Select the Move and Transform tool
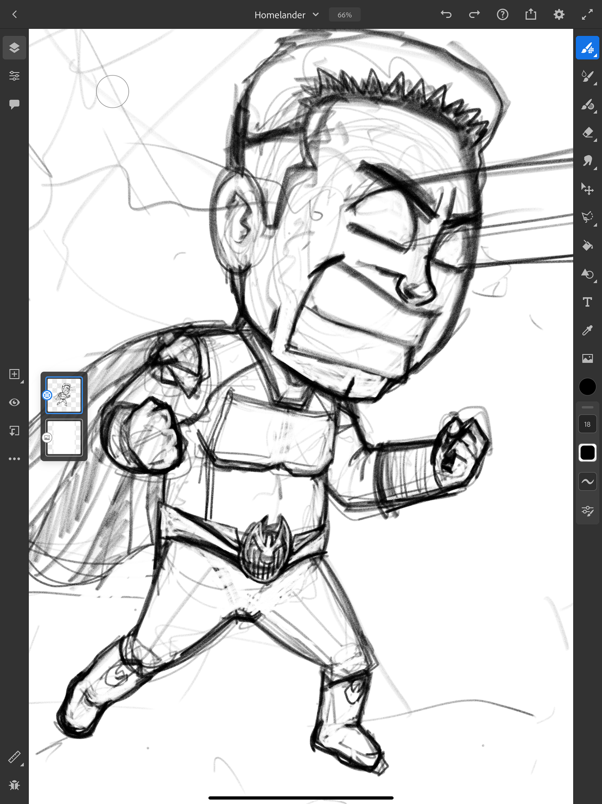The width and height of the screenshot is (602, 804). click(x=587, y=189)
